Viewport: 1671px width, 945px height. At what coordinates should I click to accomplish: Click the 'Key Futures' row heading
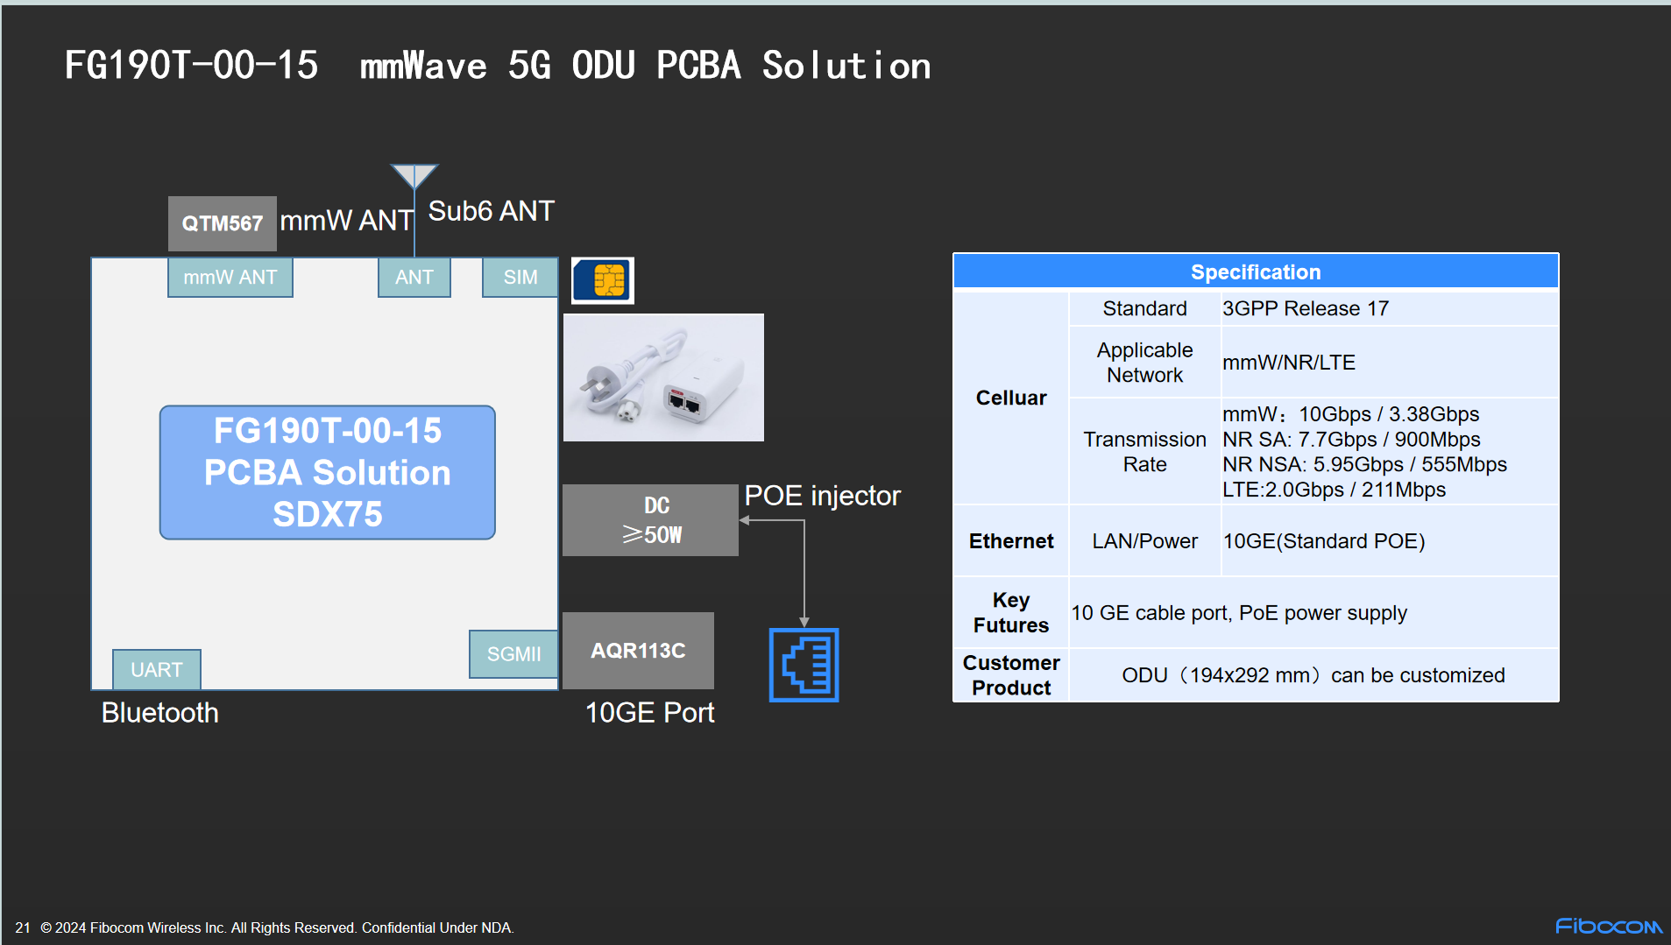tap(1011, 612)
